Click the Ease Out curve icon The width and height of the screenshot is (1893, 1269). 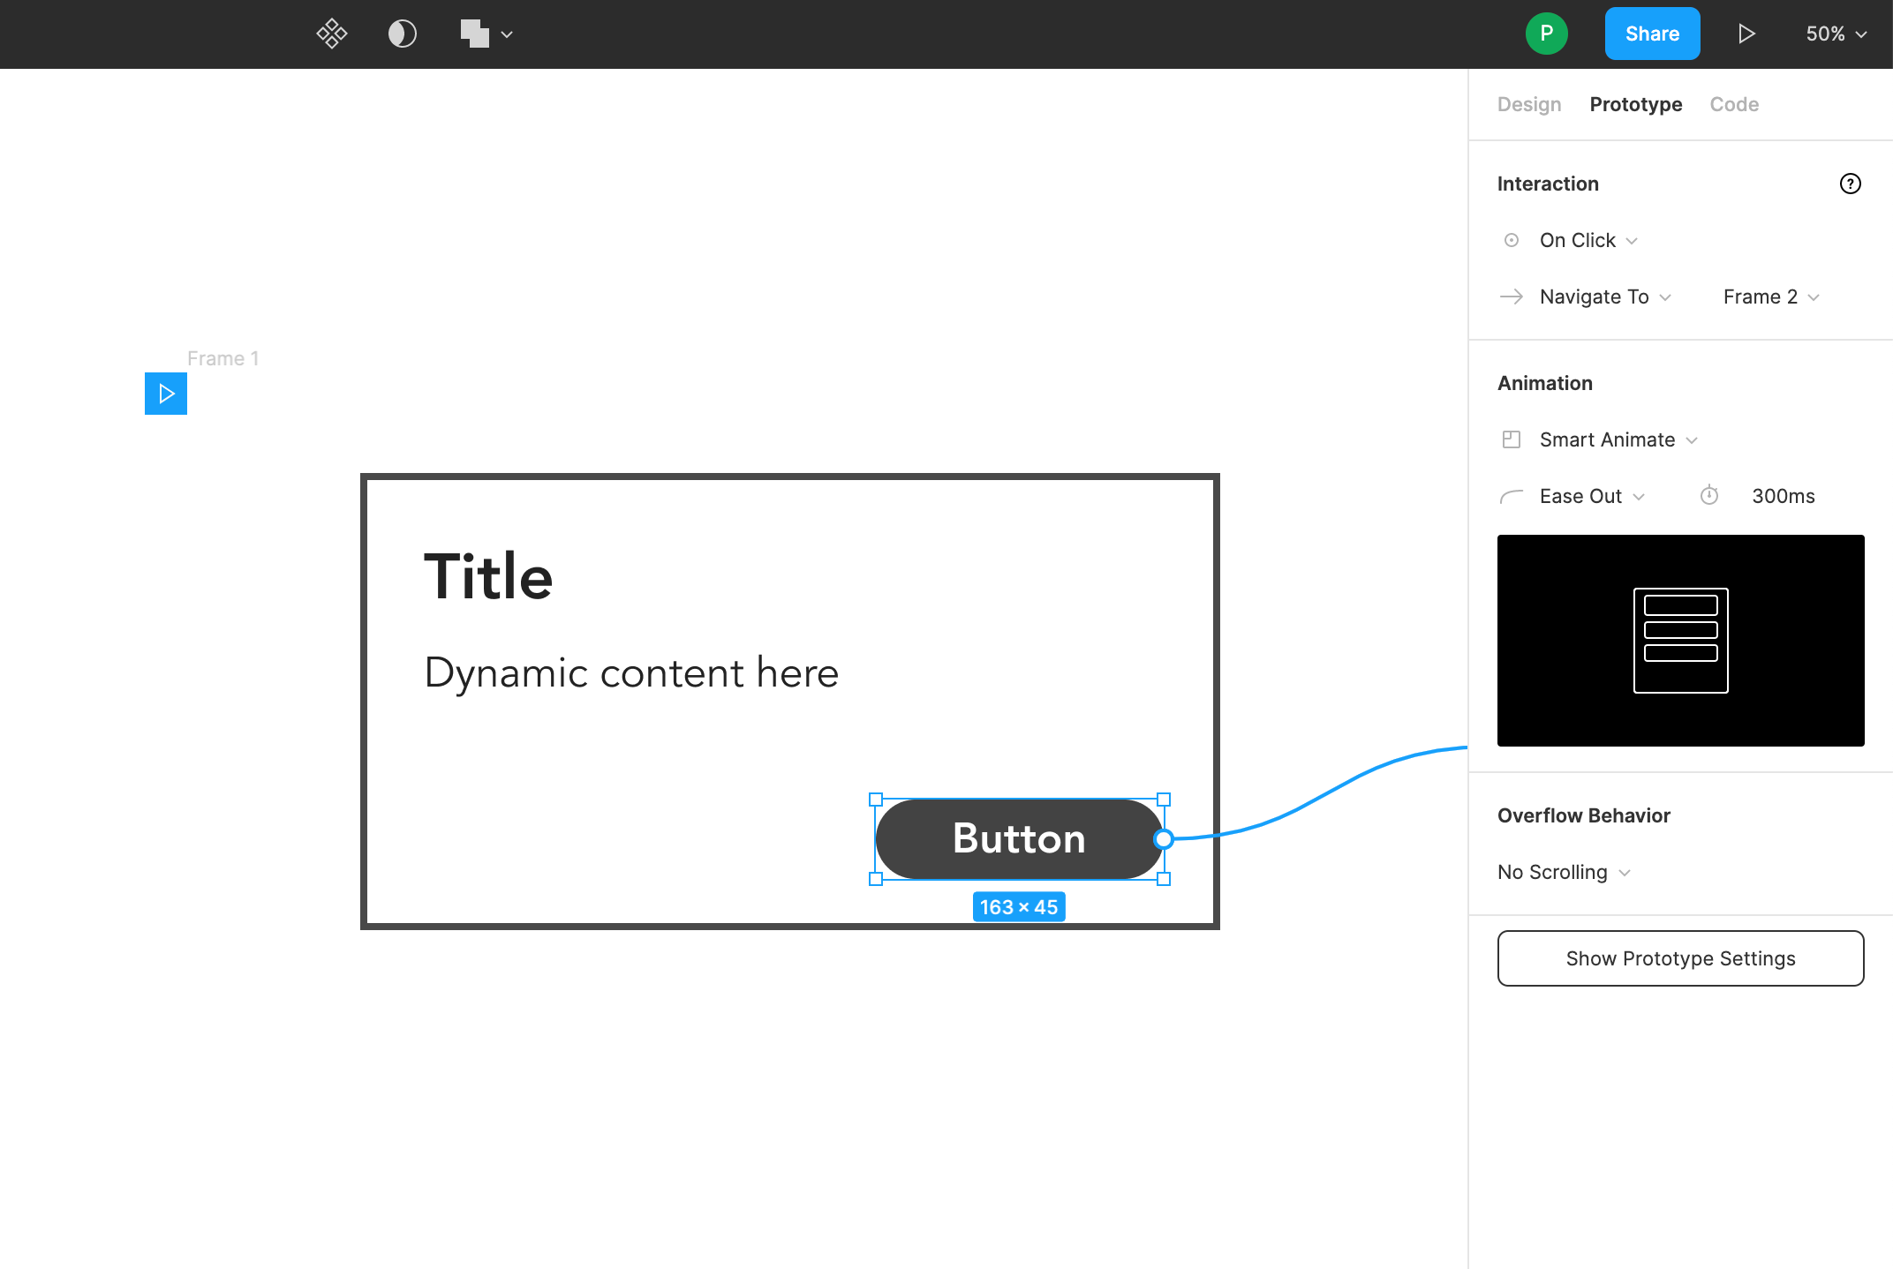pyautogui.click(x=1511, y=496)
